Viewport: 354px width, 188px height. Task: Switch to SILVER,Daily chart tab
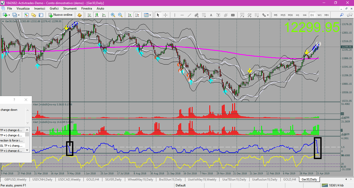click(x=113, y=179)
